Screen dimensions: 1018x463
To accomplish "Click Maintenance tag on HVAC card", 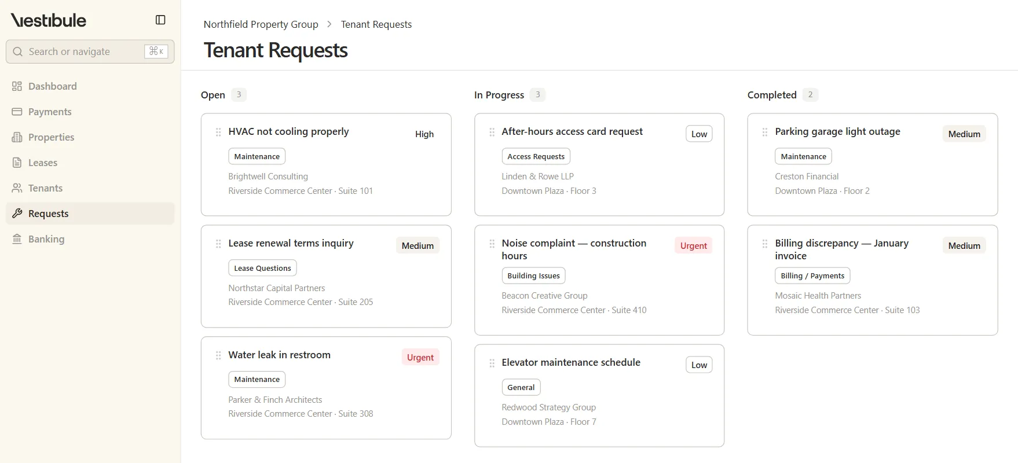I will coord(257,156).
